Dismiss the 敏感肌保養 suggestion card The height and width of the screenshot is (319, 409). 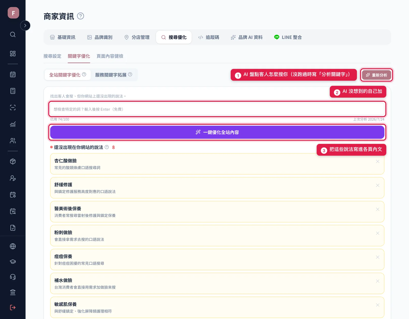pyautogui.click(x=378, y=305)
